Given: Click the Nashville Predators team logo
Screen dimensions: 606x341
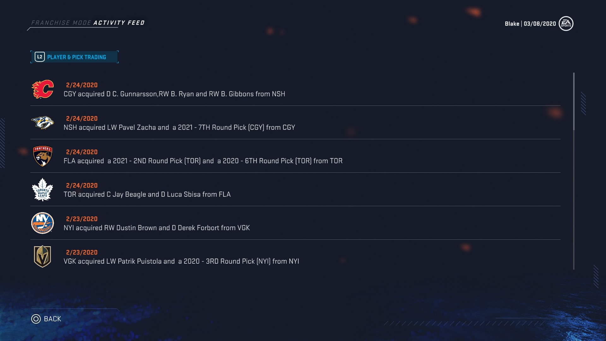Looking at the screenshot, I should 43,123.
